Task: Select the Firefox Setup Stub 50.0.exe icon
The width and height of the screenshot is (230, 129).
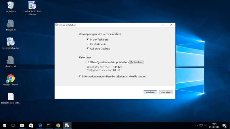Action: (x=32, y=8)
